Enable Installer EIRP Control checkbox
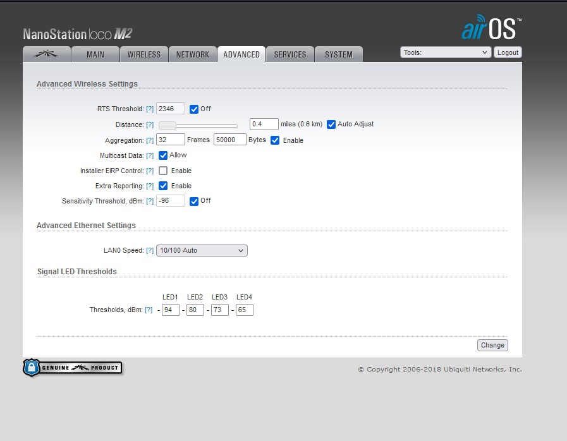 [163, 171]
